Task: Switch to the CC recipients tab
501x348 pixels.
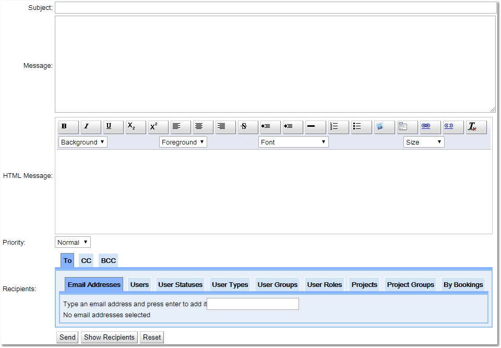Action: pyautogui.click(x=86, y=261)
